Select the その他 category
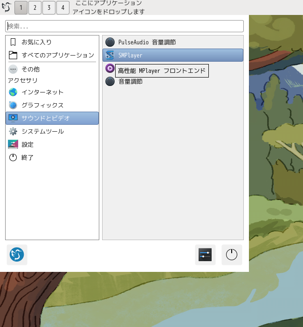The width and height of the screenshot is (303, 327). click(52, 69)
